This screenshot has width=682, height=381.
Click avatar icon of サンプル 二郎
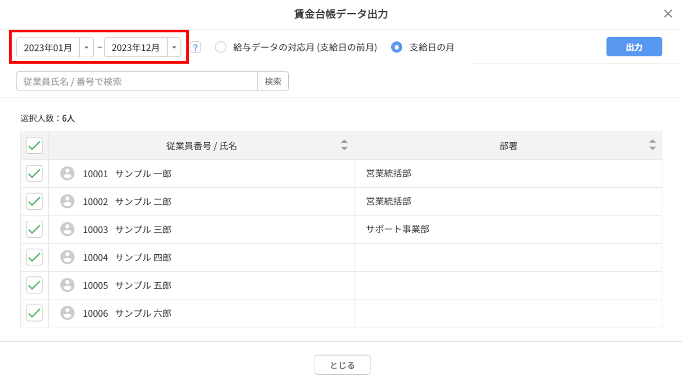(67, 201)
